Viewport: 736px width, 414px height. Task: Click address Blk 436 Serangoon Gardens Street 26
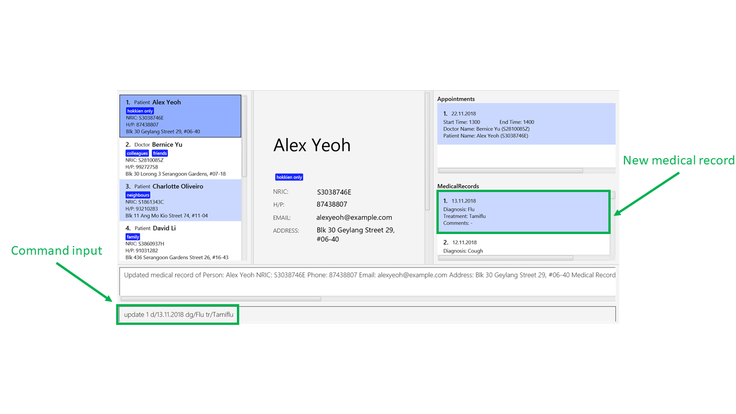pyautogui.click(x=177, y=258)
